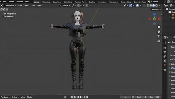Toggle show gizmo button
This screenshot has height=99, width=175.
coord(130,5)
